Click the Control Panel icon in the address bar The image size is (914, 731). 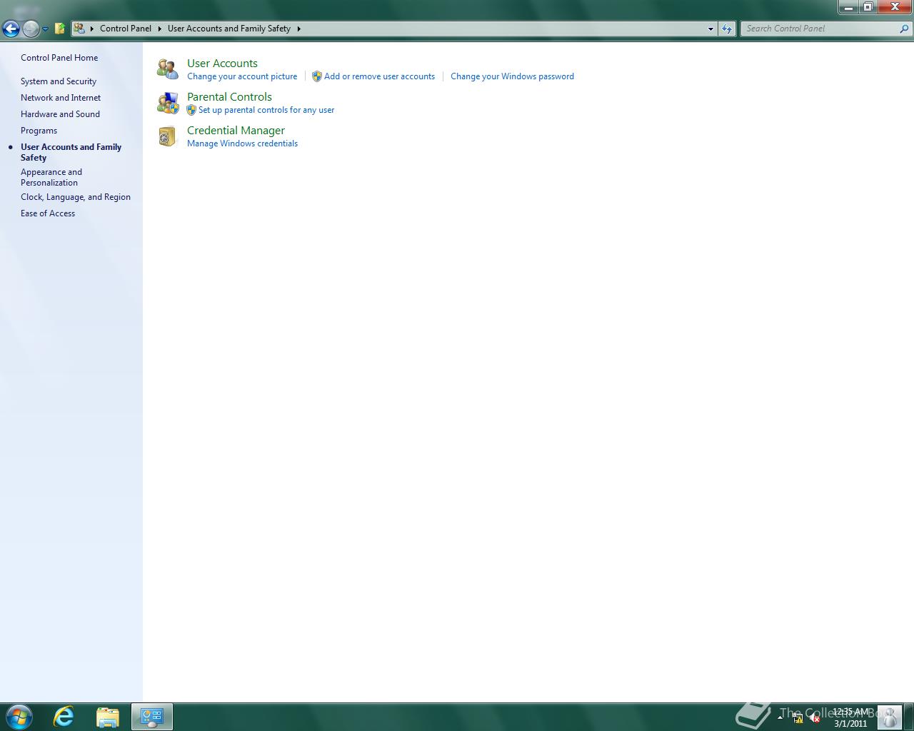(x=79, y=29)
